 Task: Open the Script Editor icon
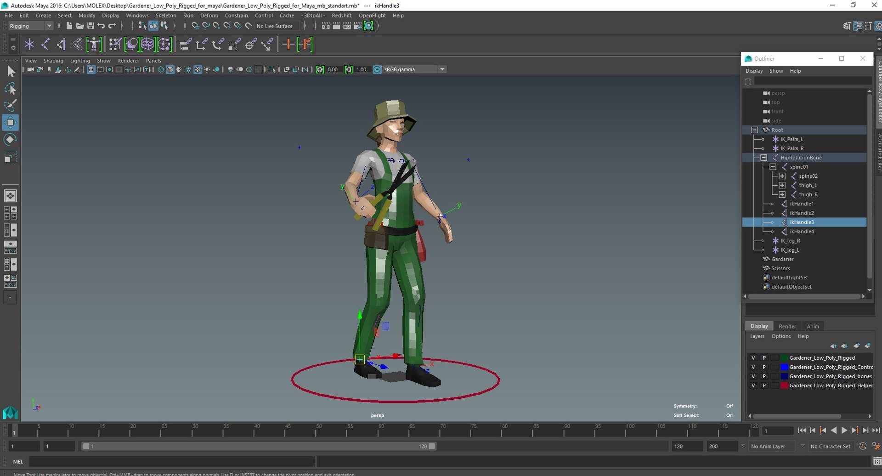pyautogui.click(x=877, y=462)
